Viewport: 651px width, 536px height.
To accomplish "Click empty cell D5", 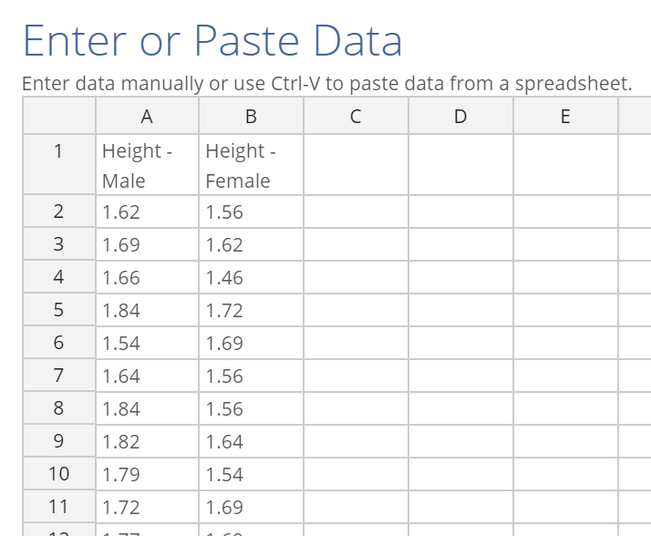I will tap(460, 310).
